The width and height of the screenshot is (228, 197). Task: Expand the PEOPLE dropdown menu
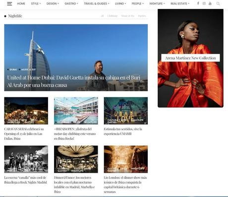138,3
